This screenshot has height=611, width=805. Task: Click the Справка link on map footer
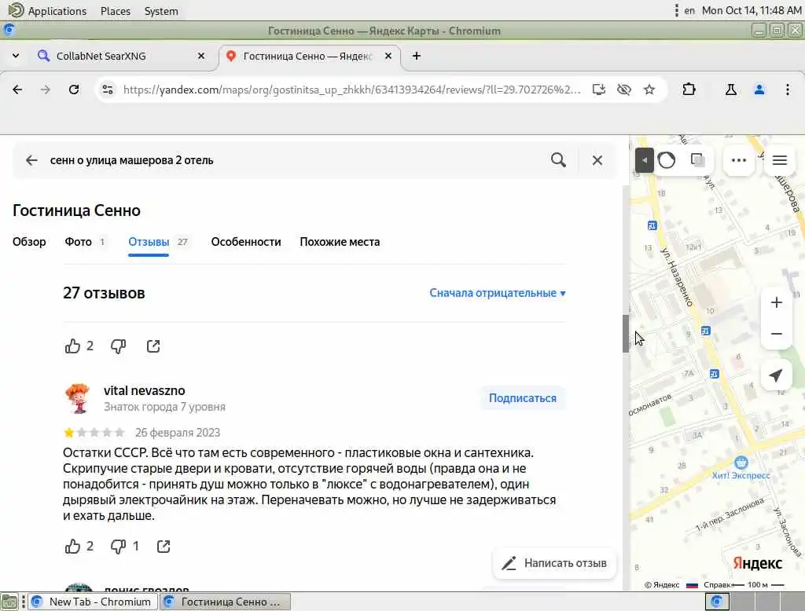click(717, 585)
